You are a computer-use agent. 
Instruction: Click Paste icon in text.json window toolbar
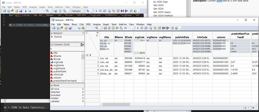[x=83, y=28]
